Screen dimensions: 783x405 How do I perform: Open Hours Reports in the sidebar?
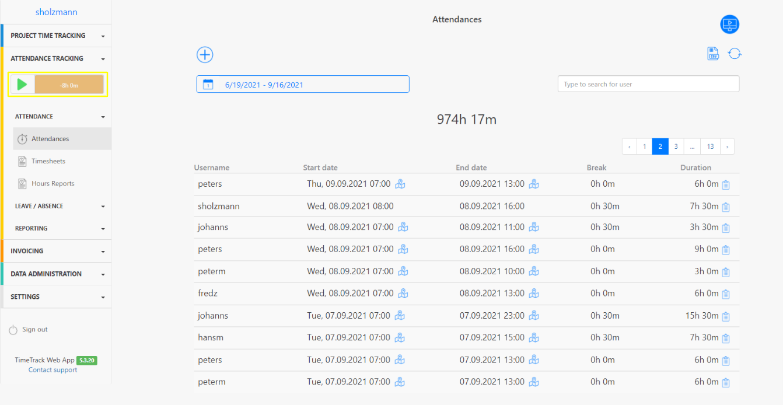(53, 183)
